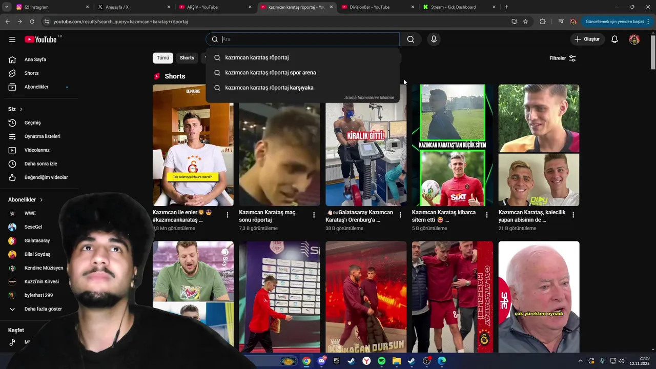Switch to the DivisionBar - YouTube tab
This screenshot has height=369, width=656.
(377, 7)
